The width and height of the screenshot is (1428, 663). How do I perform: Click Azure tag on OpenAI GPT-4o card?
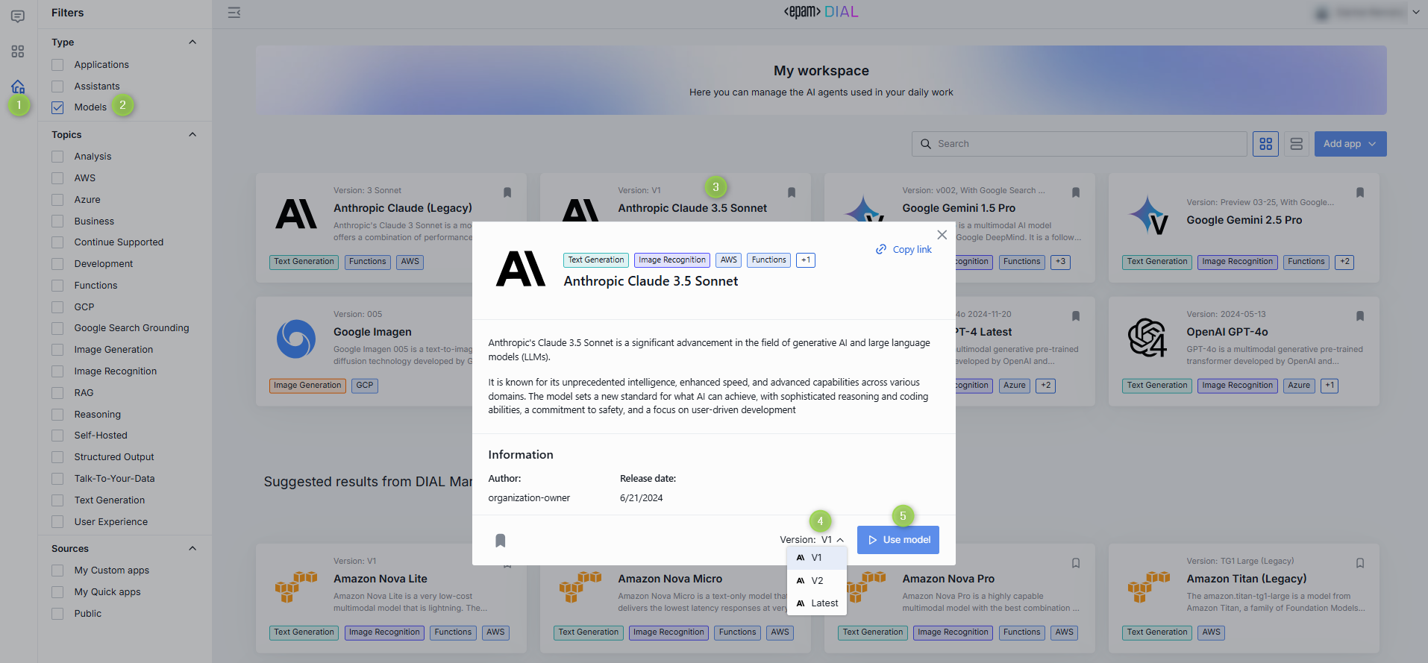1299,386
